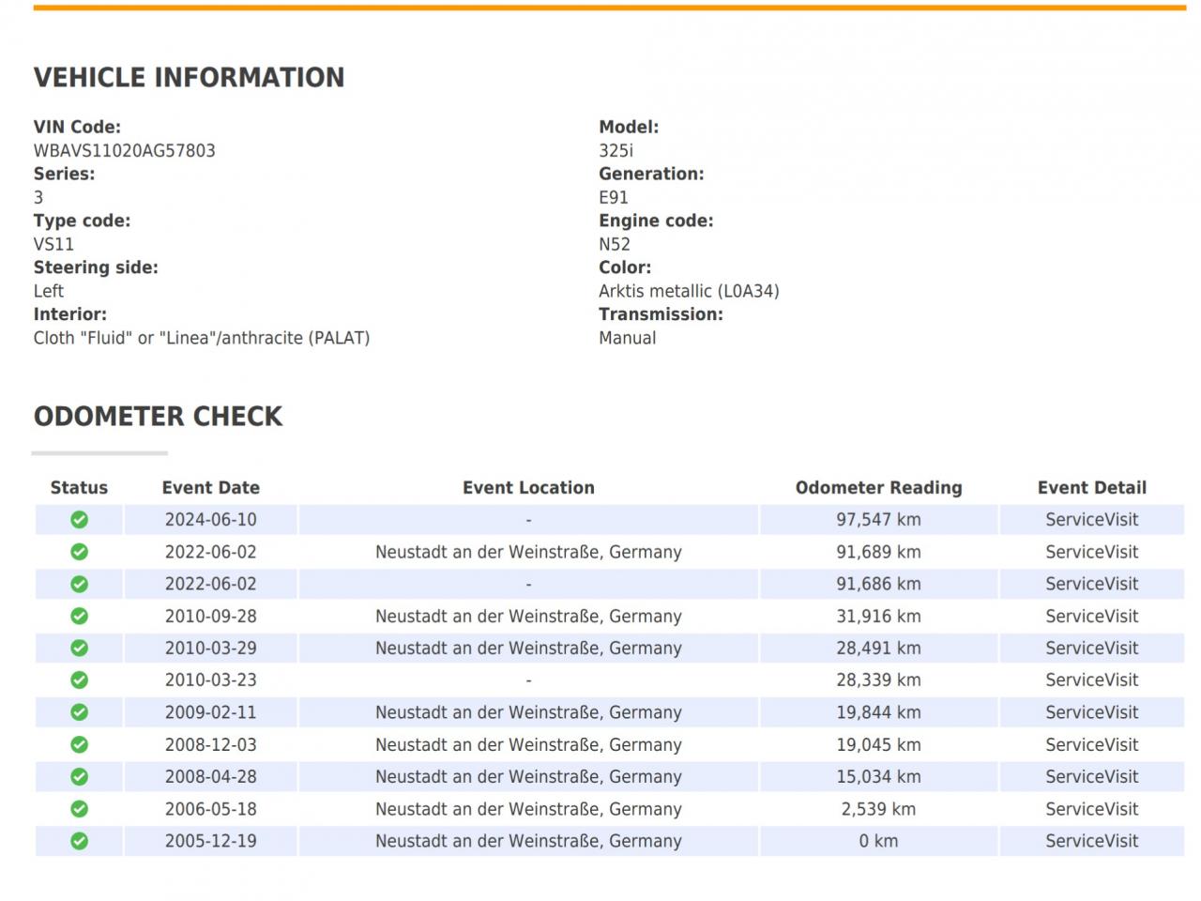Screen dimensions: 1201x901
Task: Click green check for 2008-12-03 entry
Action: [x=80, y=745]
